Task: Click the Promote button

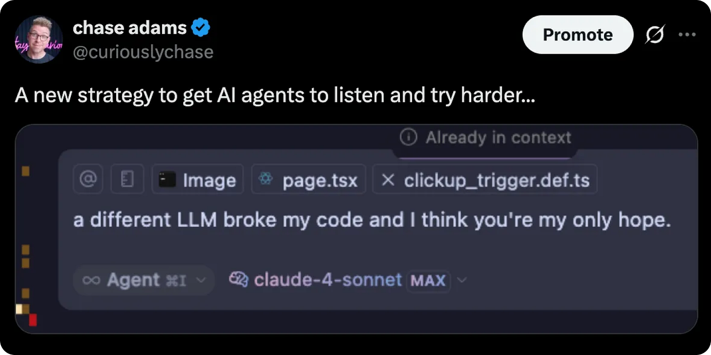Action: (x=578, y=35)
